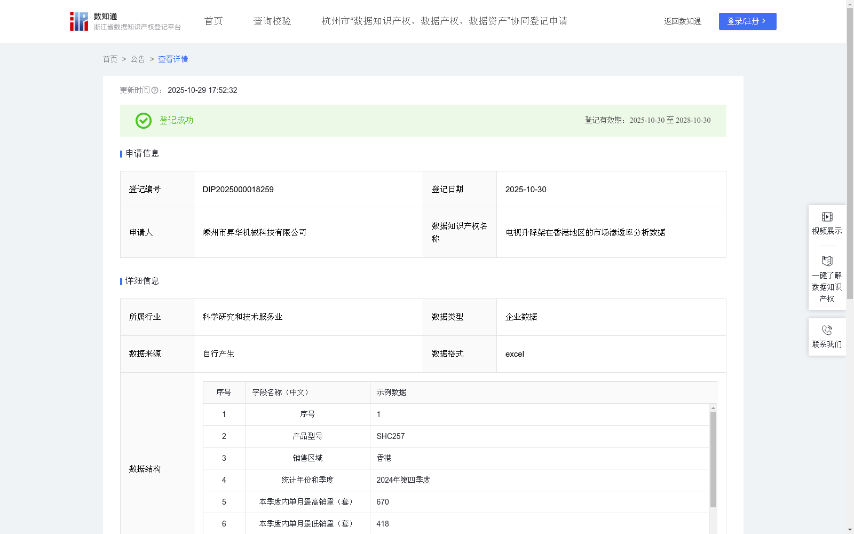Click the help icon next to 更新时间
This screenshot has height=534, width=854.
[x=155, y=91]
